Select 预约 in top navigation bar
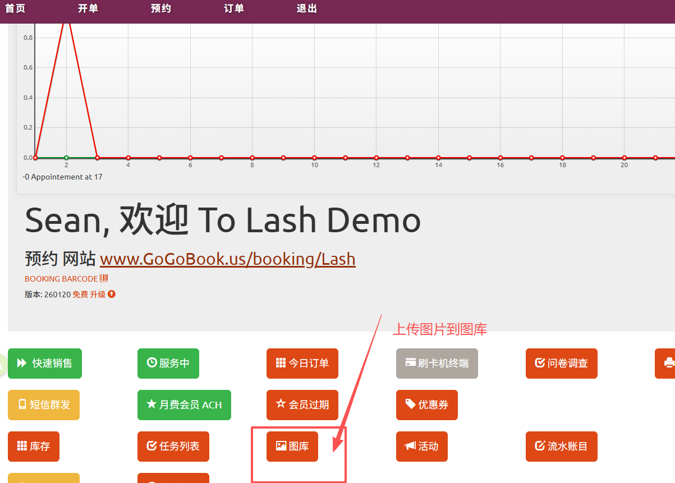 click(161, 8)
